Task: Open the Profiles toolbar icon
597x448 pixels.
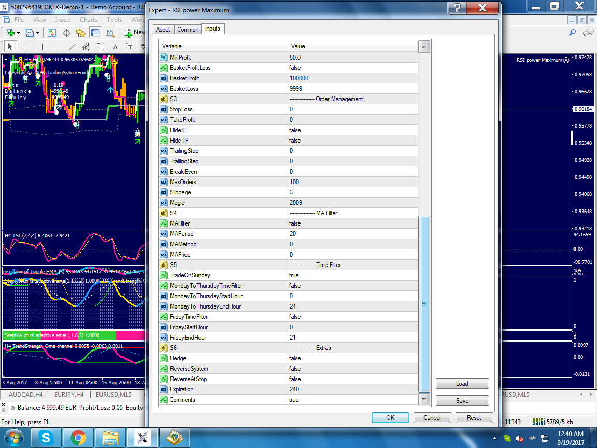Action: click(29, 33)
